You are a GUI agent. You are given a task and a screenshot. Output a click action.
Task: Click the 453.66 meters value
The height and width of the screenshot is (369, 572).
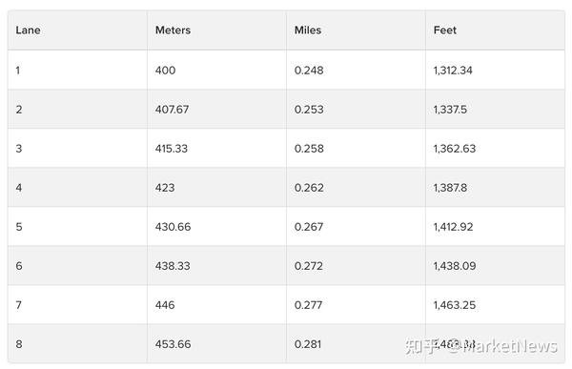[x=173, y=344]
